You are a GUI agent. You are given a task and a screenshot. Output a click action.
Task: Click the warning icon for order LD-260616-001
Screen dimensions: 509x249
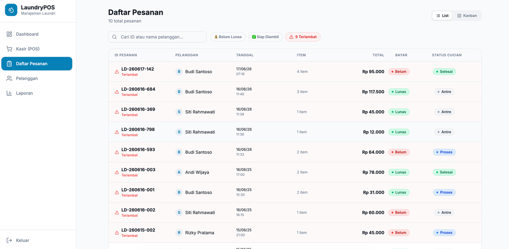pyautogui.click(x=117, y=192)
